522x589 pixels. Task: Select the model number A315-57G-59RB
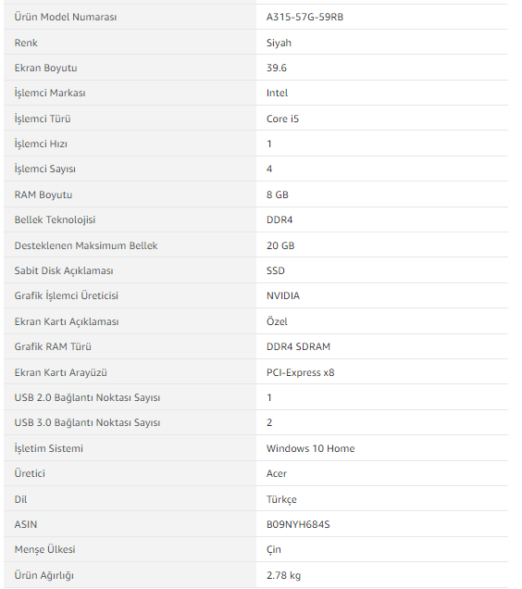tap(304, 17)
